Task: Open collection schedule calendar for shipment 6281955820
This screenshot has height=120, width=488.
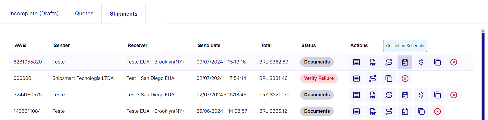Action: (x=405, y=62)
